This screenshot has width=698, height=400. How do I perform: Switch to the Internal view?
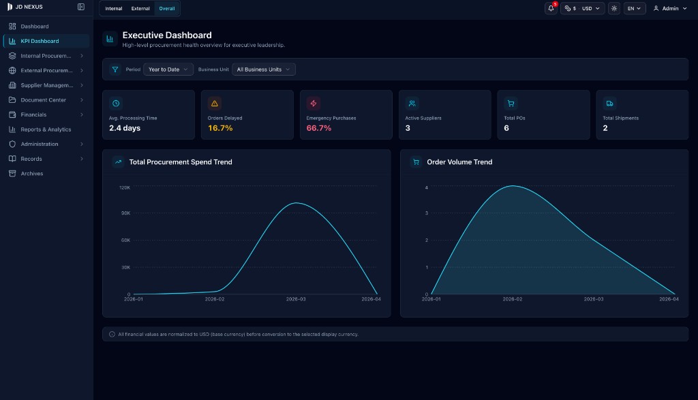tap(114, 8)
